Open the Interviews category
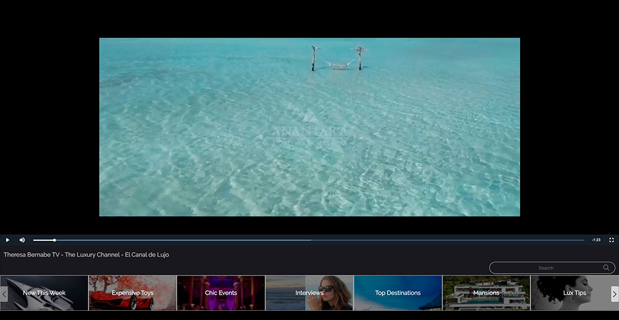 (309, 293)
